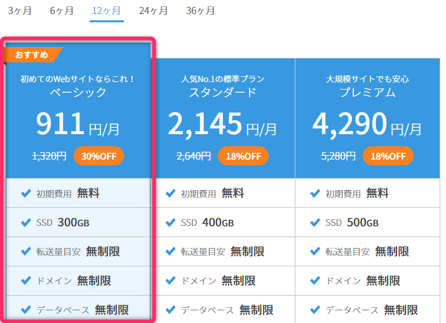Viewport: 446px width, 323px height.
Task: Click 転送量目安 無制限 in the プレミアム column
Action: point(367,252)
